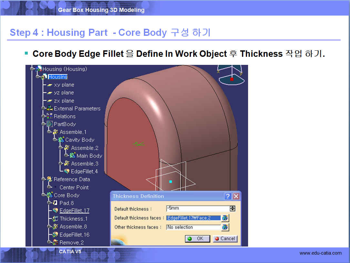Click the EdgeFillet.4 feature icon

[67, 172]
